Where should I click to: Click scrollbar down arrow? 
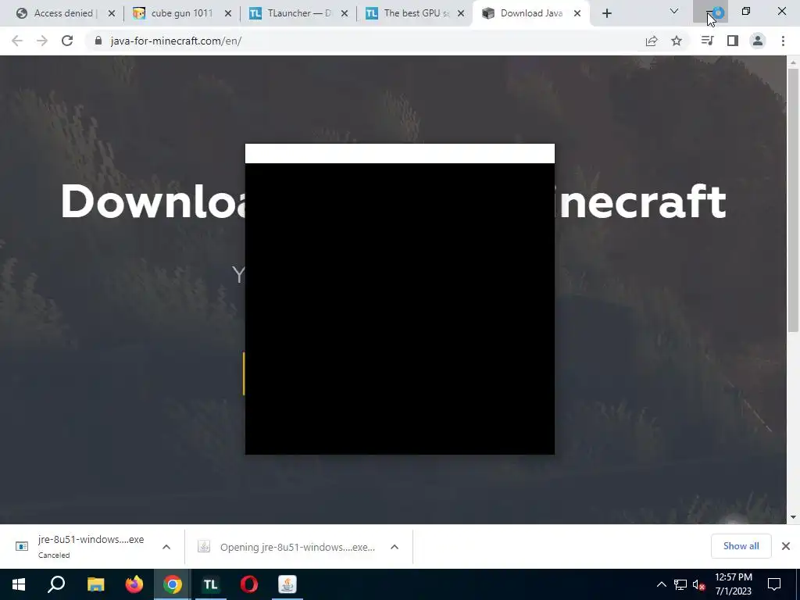pos(793,517)
